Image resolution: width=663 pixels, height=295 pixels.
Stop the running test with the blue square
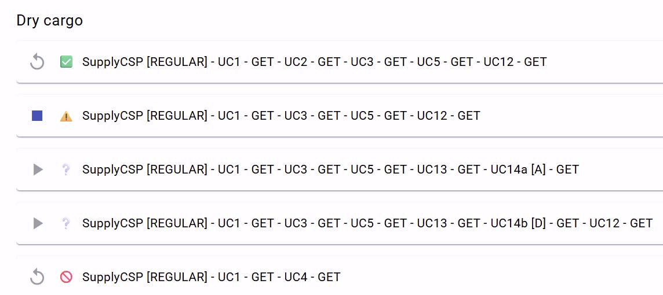[x=37, y=116]
